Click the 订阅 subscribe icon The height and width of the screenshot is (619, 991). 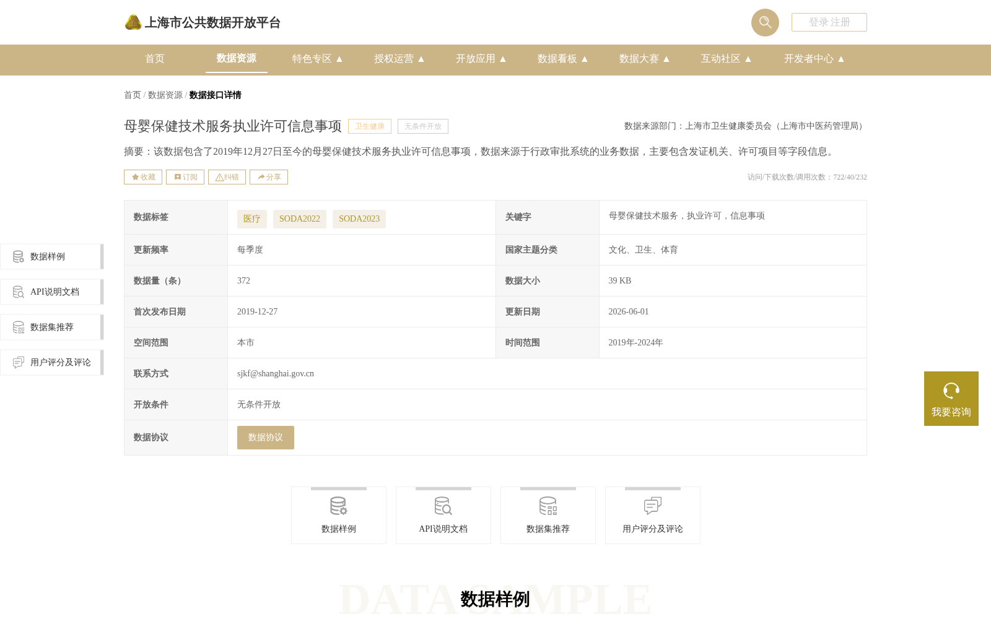point(178,177)
